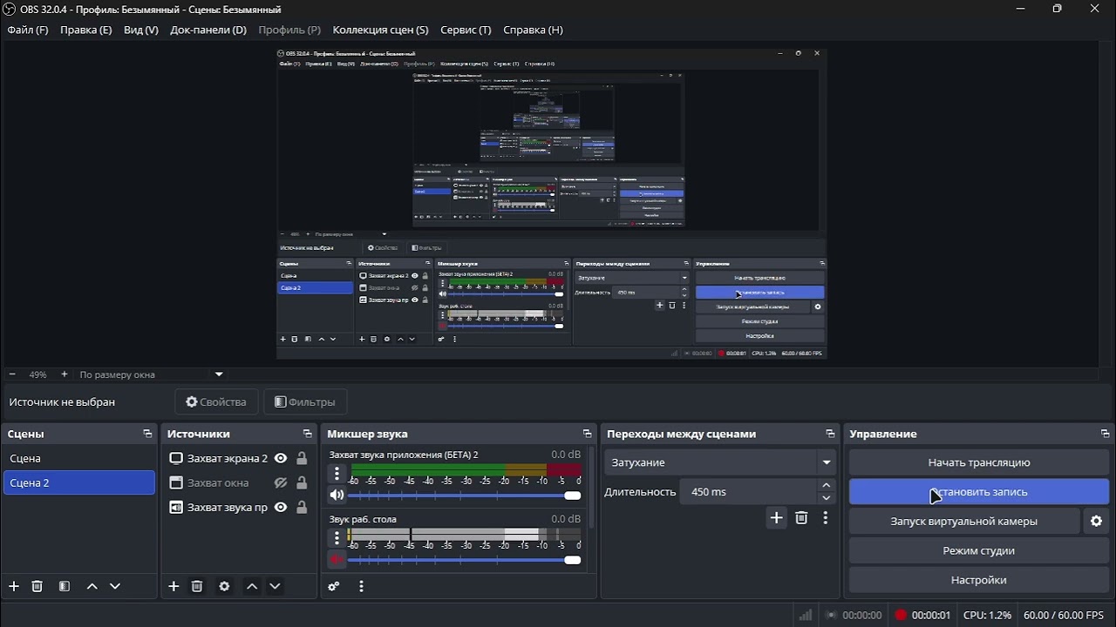Open the Док-панели menu
The image size is (1116, 627).
pos(208,30)
